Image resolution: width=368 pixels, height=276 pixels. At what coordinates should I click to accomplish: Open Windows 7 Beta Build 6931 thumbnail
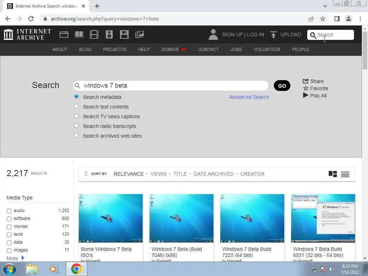pos(323,218)
